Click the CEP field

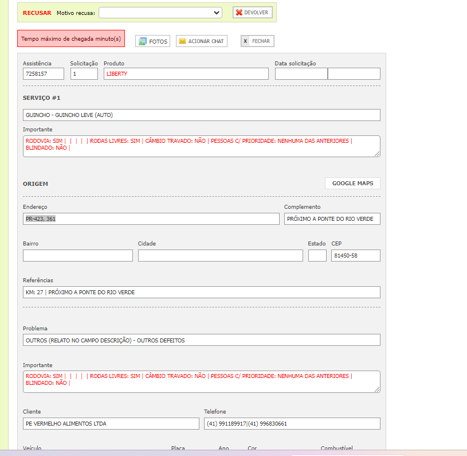click(355, 256)
